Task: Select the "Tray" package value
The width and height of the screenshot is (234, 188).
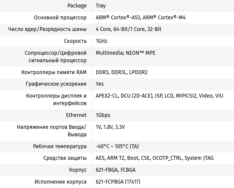Action: tap(101, 6)
